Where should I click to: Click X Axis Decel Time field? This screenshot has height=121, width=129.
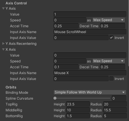113,67
